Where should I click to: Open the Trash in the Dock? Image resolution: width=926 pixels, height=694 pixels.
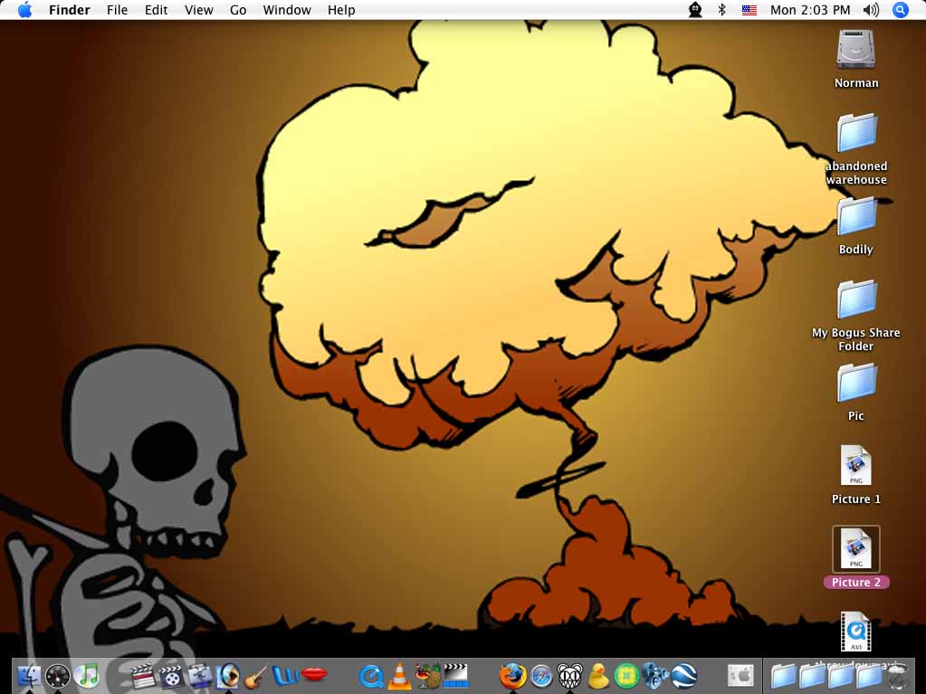(x=898, y=676)
